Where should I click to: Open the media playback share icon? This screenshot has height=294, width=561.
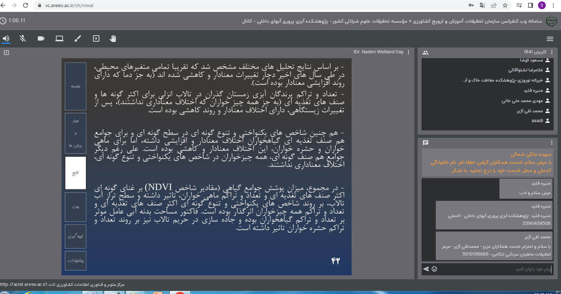(96, 38)
